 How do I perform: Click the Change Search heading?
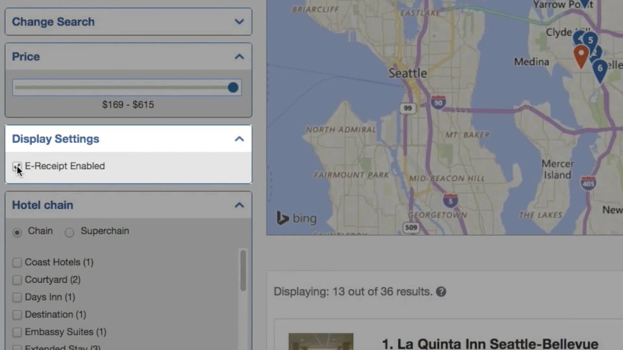[x=53, y=22]
